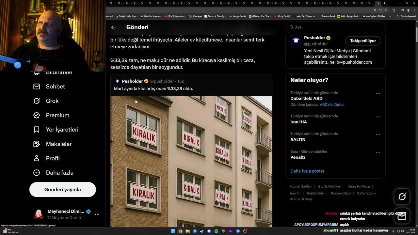Image resolution: width=418 pixels, height=235 pixels.
Task: Bookmark this page with the star icon
Action: (386, 10)
